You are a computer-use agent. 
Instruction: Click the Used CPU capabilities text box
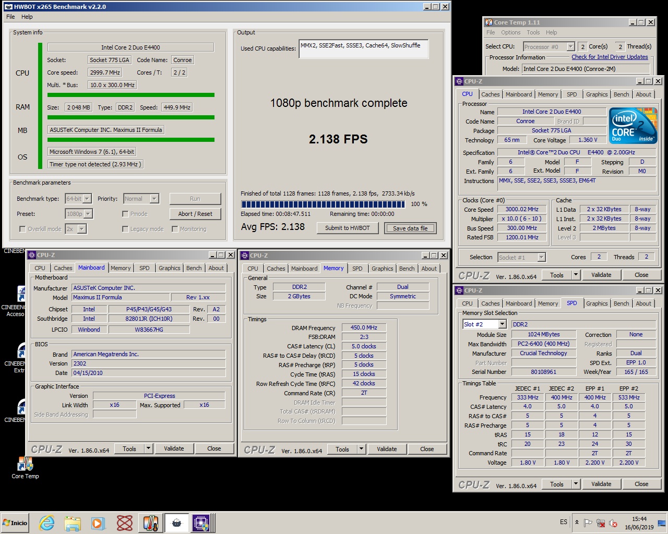(x=364, y=50)
